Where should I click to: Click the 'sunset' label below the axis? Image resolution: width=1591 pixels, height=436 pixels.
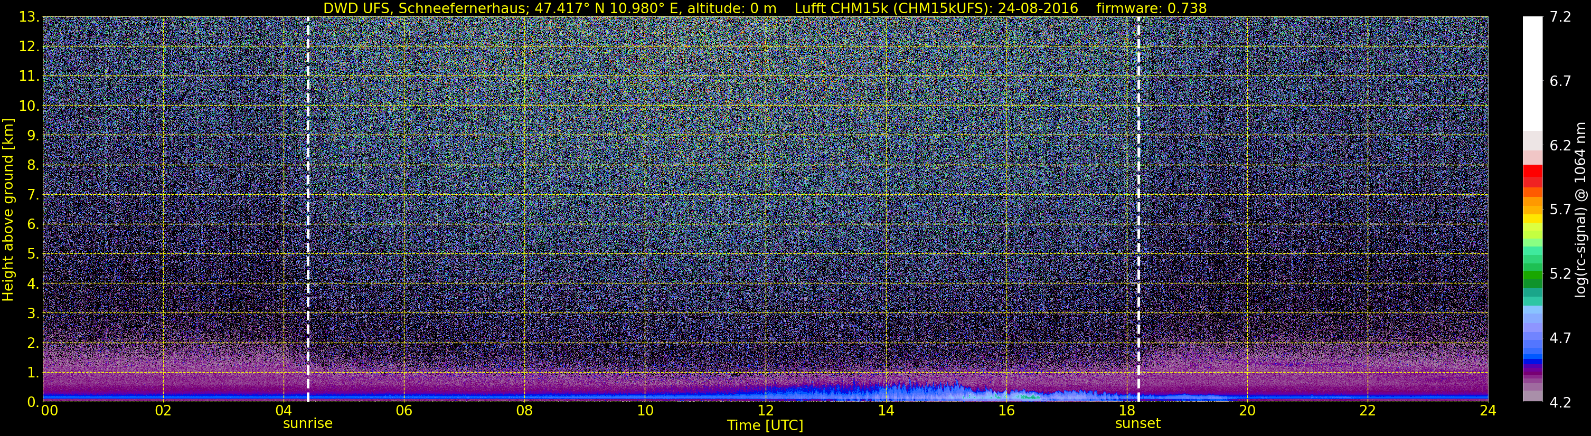(1137, 424)
